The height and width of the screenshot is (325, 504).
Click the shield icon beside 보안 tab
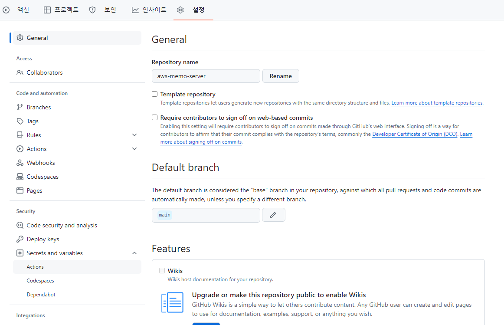(x=92, y=10)
